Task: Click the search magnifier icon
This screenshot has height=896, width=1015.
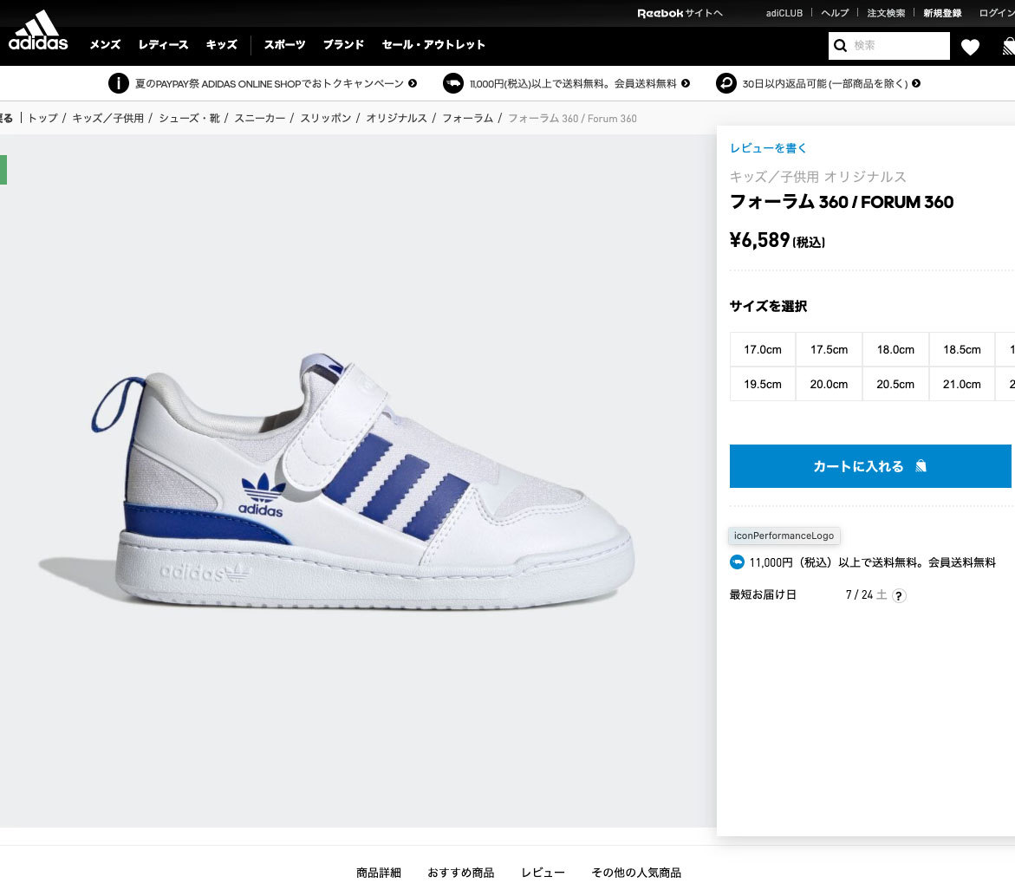Action: 840,46
